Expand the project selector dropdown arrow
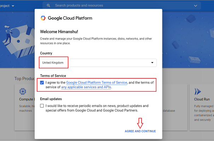The height and width of the screenshot is (141, 214). tap(13, 6)
